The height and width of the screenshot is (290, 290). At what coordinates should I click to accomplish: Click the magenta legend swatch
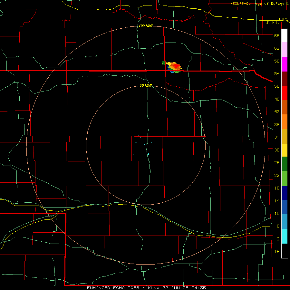pyautogui.click(x=285, y=64)
